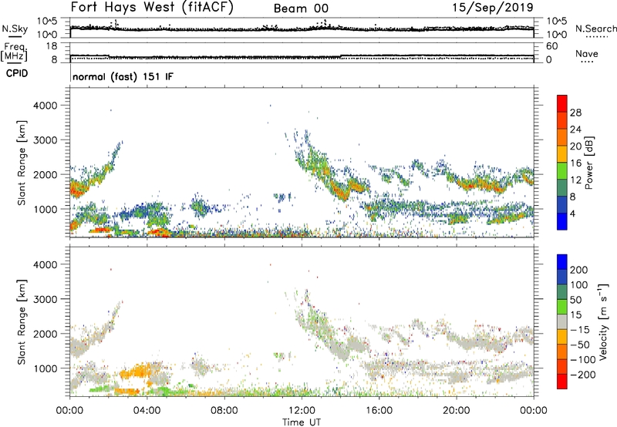Click the Power colorbar value '16'
This screenshot has height=427, width=617.
[575, 163]
